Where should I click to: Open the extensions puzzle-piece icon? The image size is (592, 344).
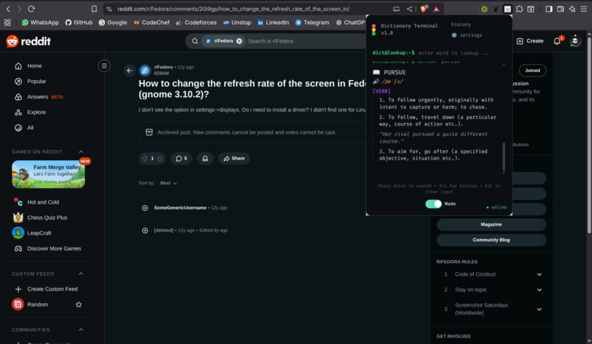[519, 9]
